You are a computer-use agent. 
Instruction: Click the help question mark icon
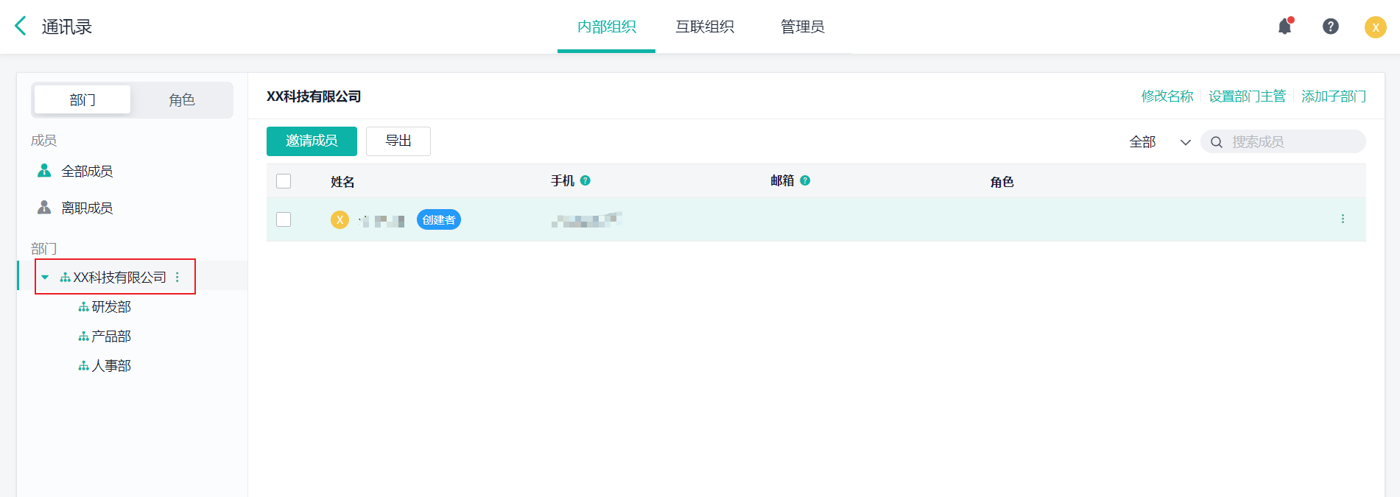click(1330, 27)
